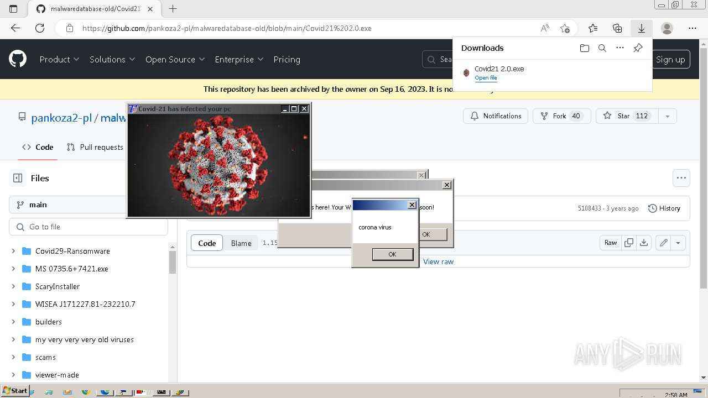
Task: Go back with the browser back arrow
Action: [15, 28]
